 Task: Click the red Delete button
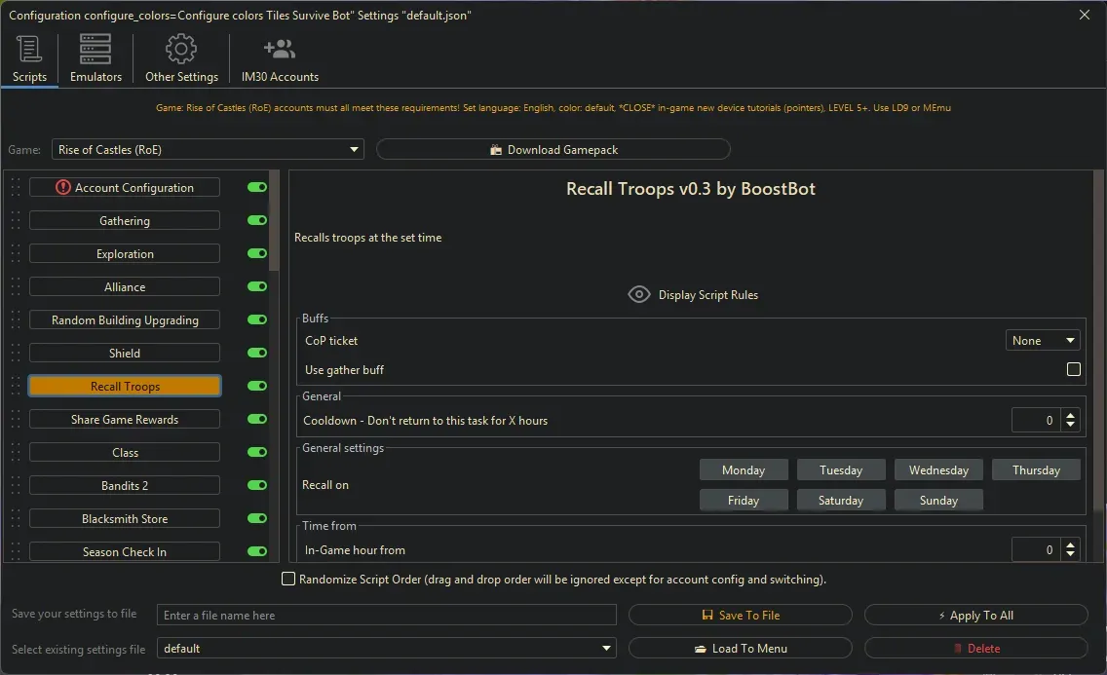975,648
